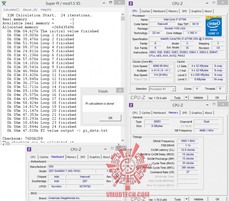Switch to Mainboard tab in top CPU-Z window
This screenshot has height=201, width=229.
coord(159,11)
